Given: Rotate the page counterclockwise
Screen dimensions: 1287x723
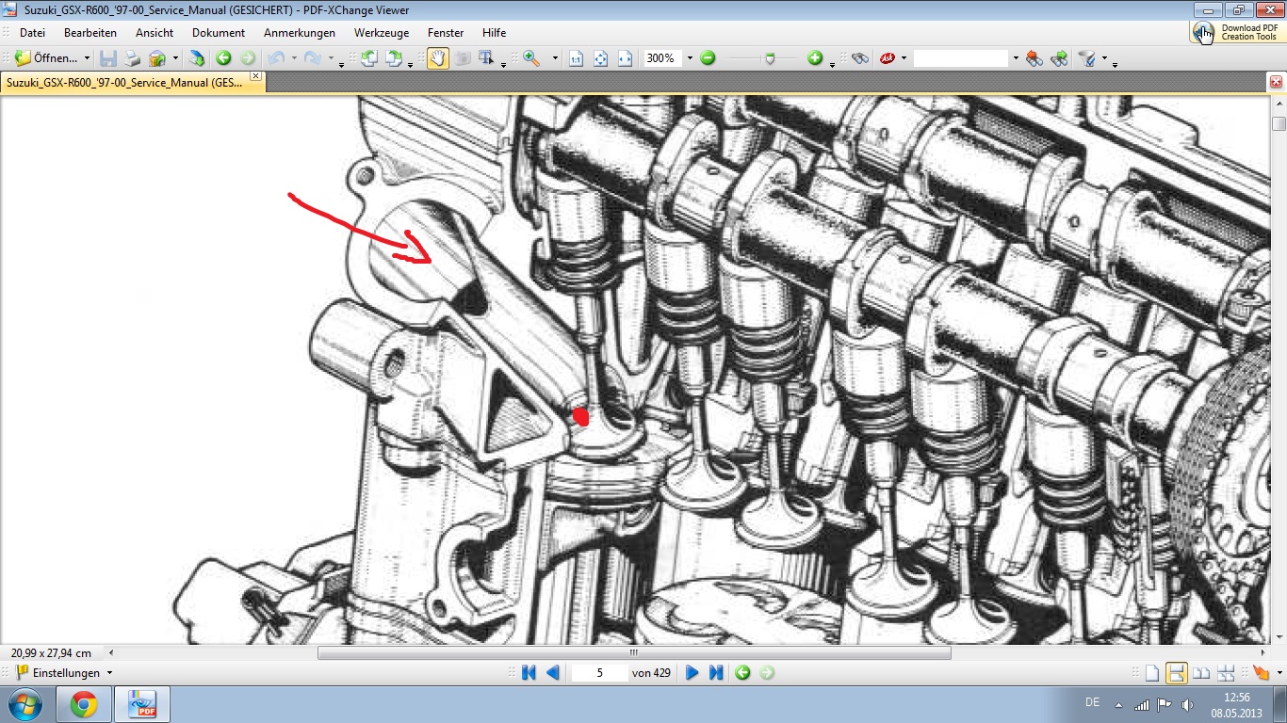Looking at the screenshot, I should [x=369, y=58].
